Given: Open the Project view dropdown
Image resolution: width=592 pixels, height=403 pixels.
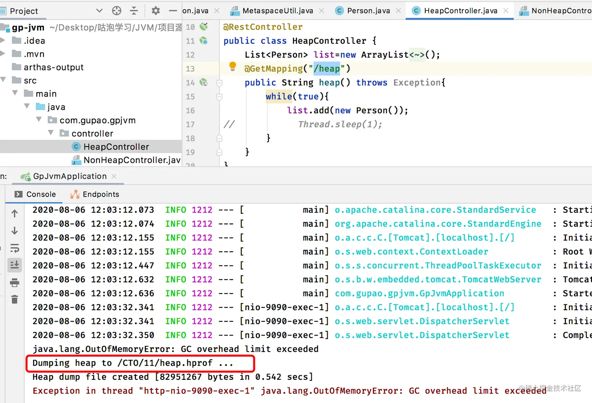Looking at the screenshot, I should 99,11.
